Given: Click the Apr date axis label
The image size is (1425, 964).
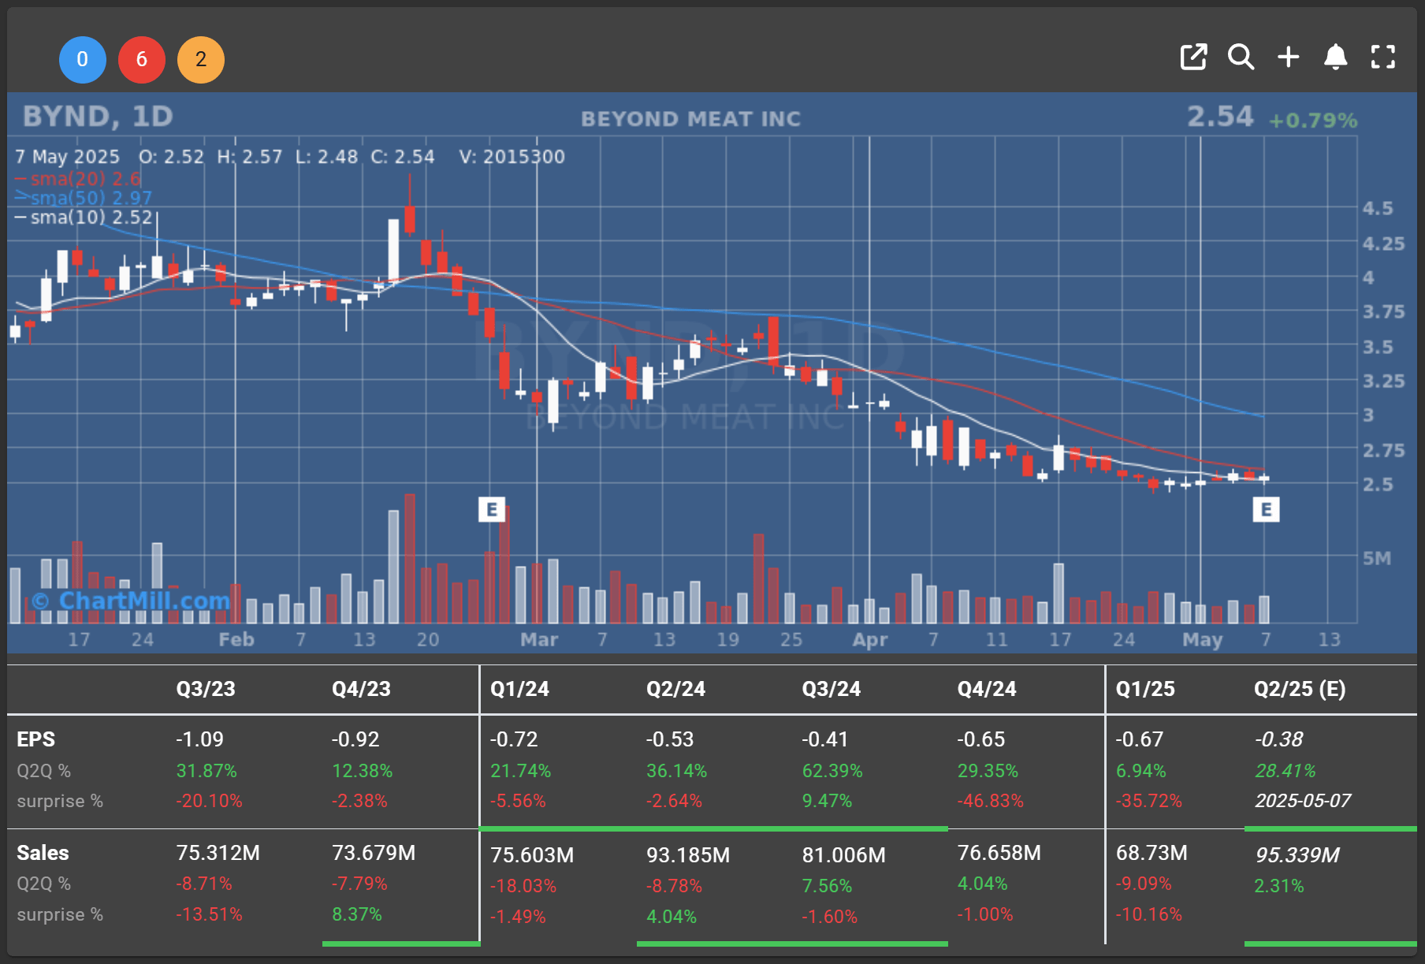Looking at the screenshot, I should pyautogui.click(x=870, y=639).
